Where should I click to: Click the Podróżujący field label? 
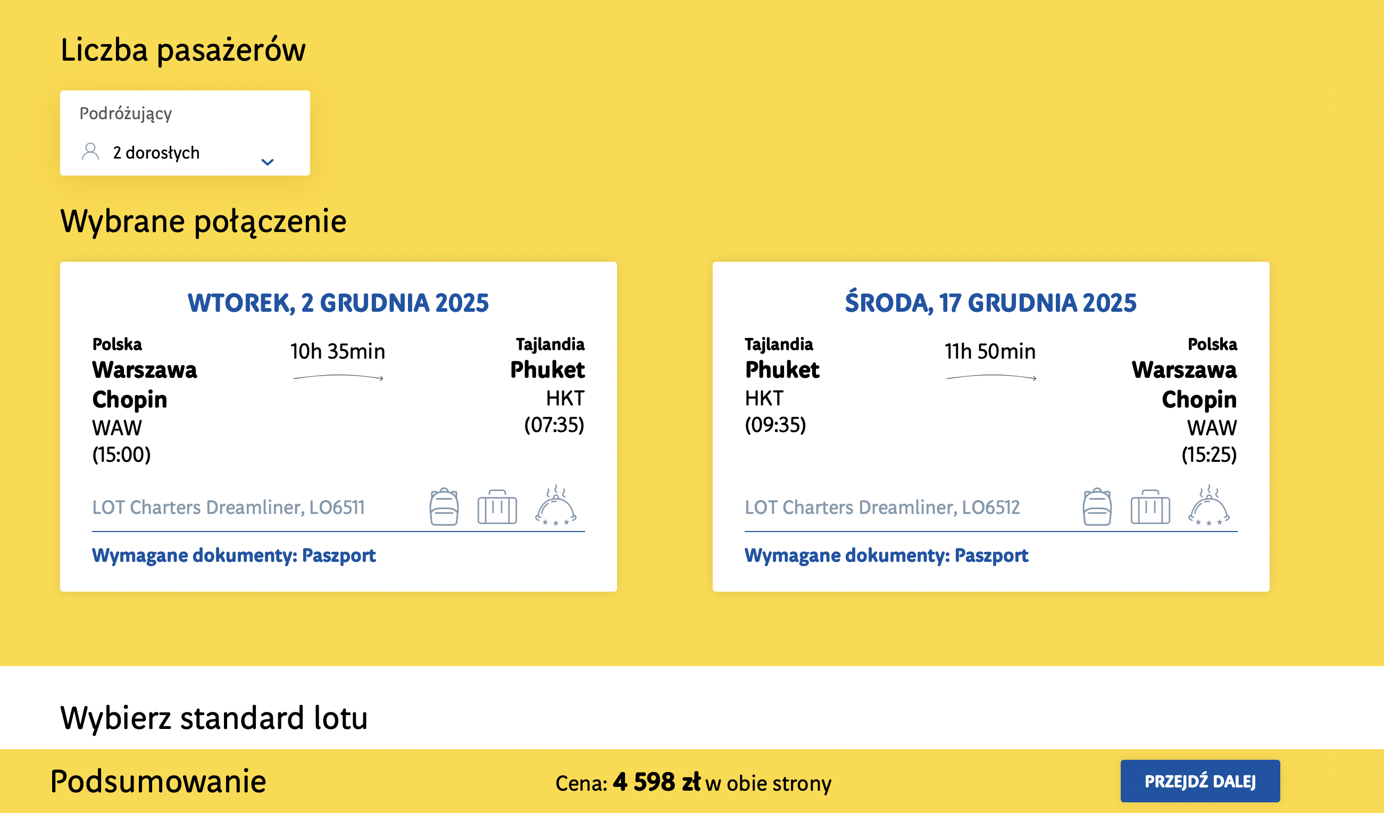[126, 114]
